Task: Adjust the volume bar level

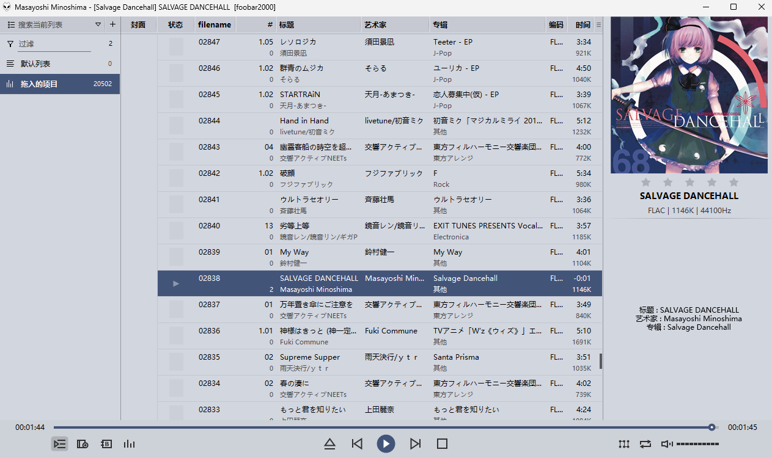Action: 697,444
